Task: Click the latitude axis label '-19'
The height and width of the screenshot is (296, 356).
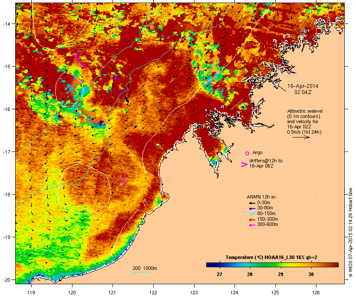Action: point(7,237)
